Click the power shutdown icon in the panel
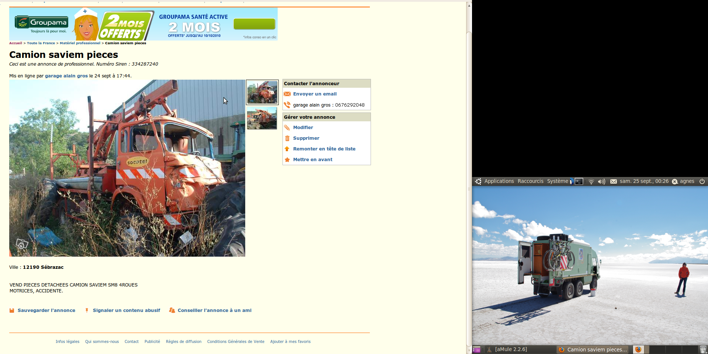The width and height of the screenshot is (708, 354). point(702,181)
